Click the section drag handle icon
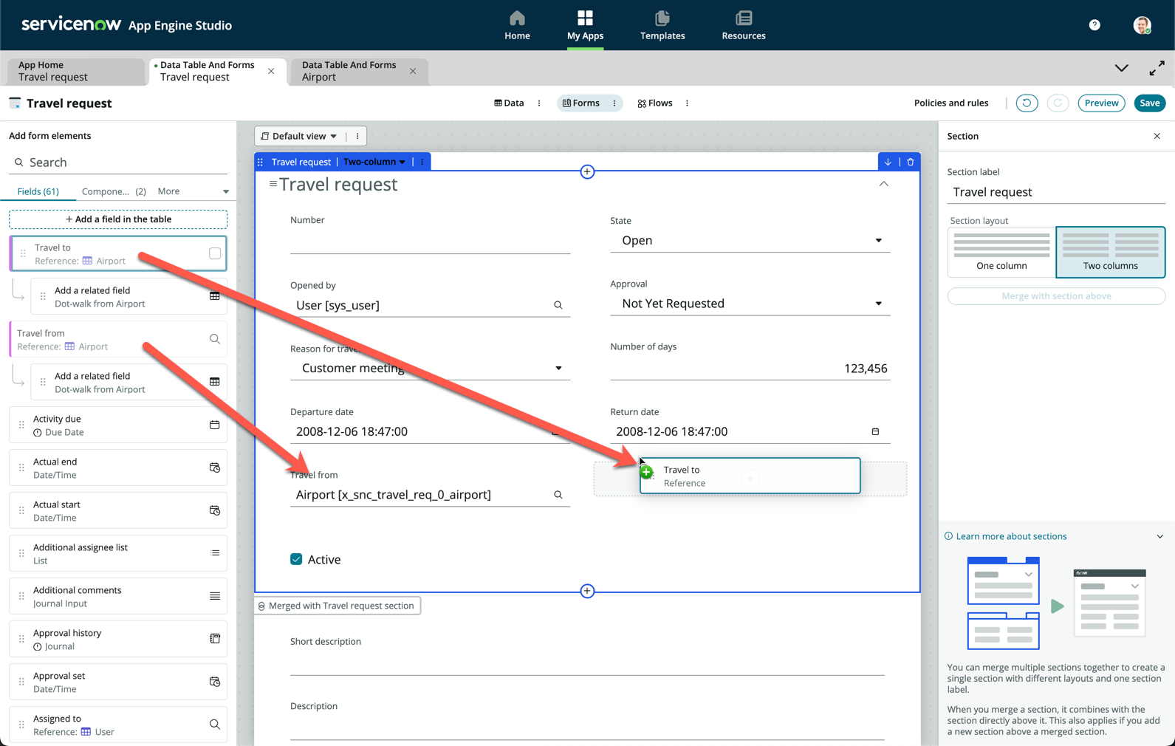This screenshot has height=746, width=1175. pyautogui.click(x=260, y=162)
